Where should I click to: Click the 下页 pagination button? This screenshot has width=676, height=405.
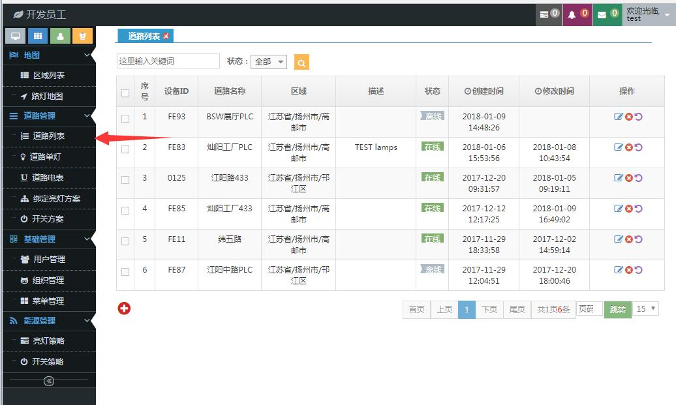489,310
